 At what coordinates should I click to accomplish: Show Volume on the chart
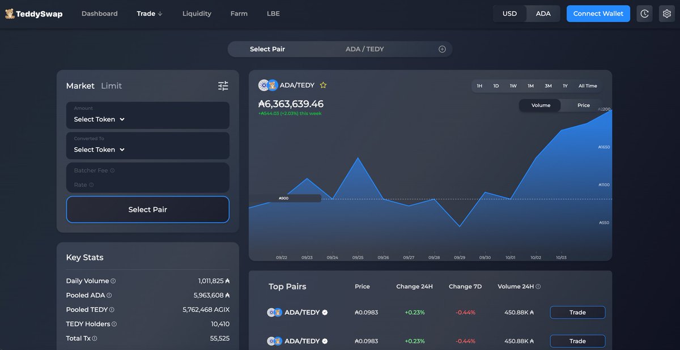tap(541, 105)
